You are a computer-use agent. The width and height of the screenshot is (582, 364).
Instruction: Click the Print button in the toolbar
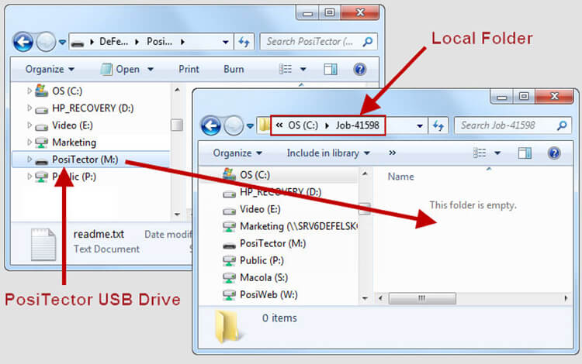click(x=189, y=69)
